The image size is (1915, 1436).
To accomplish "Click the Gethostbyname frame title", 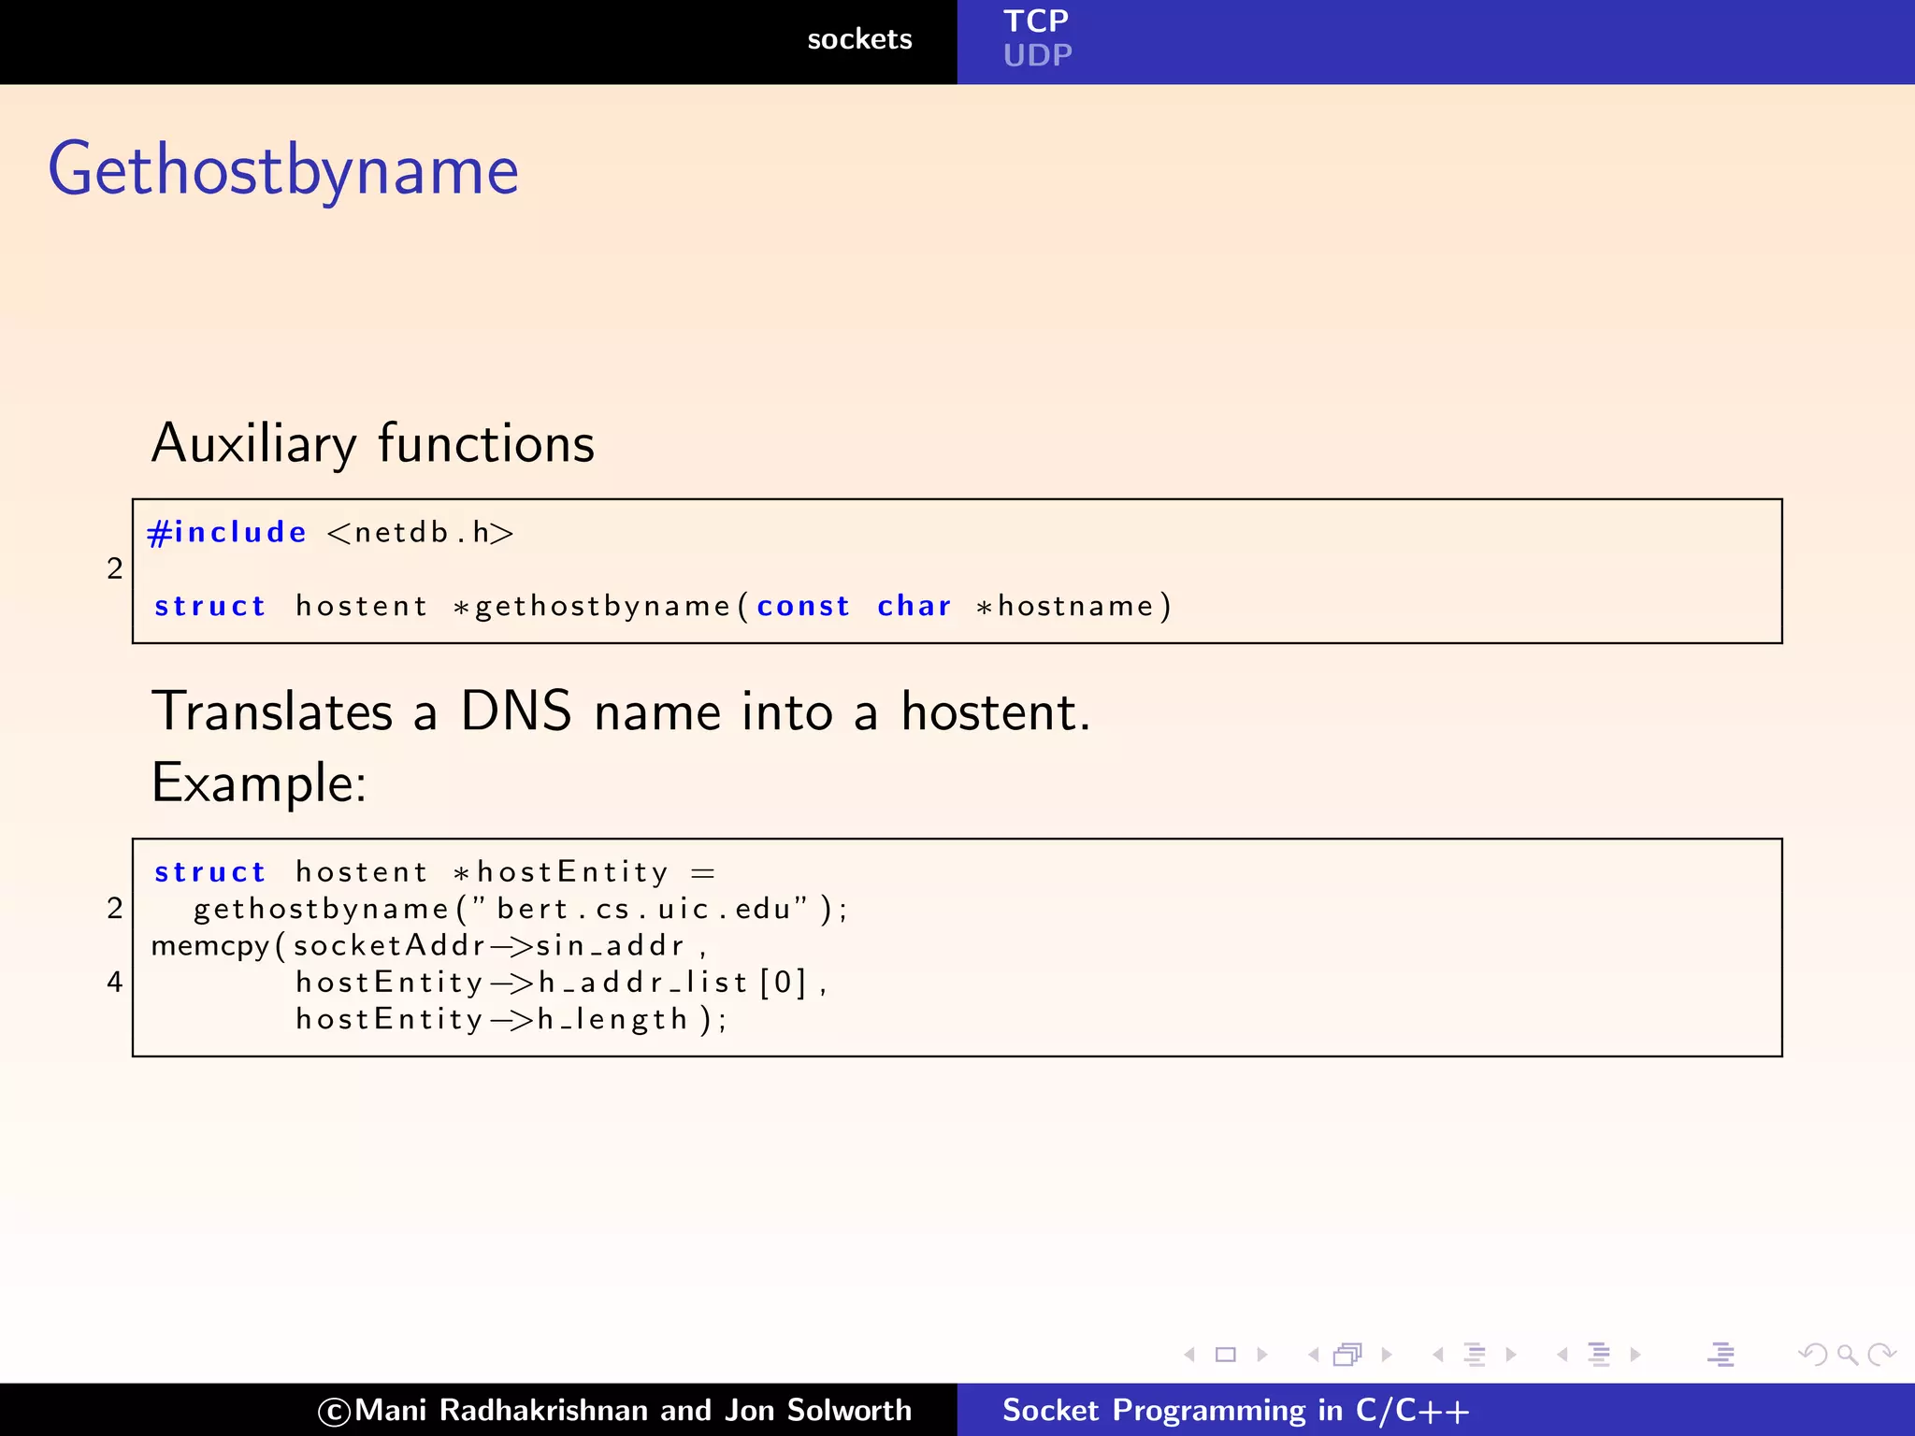I will pyautogui.click(x=283, y=171).
